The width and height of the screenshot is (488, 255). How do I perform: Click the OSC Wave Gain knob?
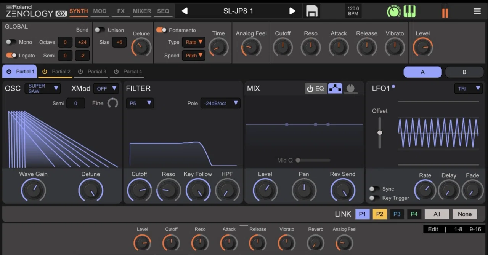tap(33, 190)
